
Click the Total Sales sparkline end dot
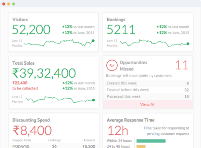[93, 100]
